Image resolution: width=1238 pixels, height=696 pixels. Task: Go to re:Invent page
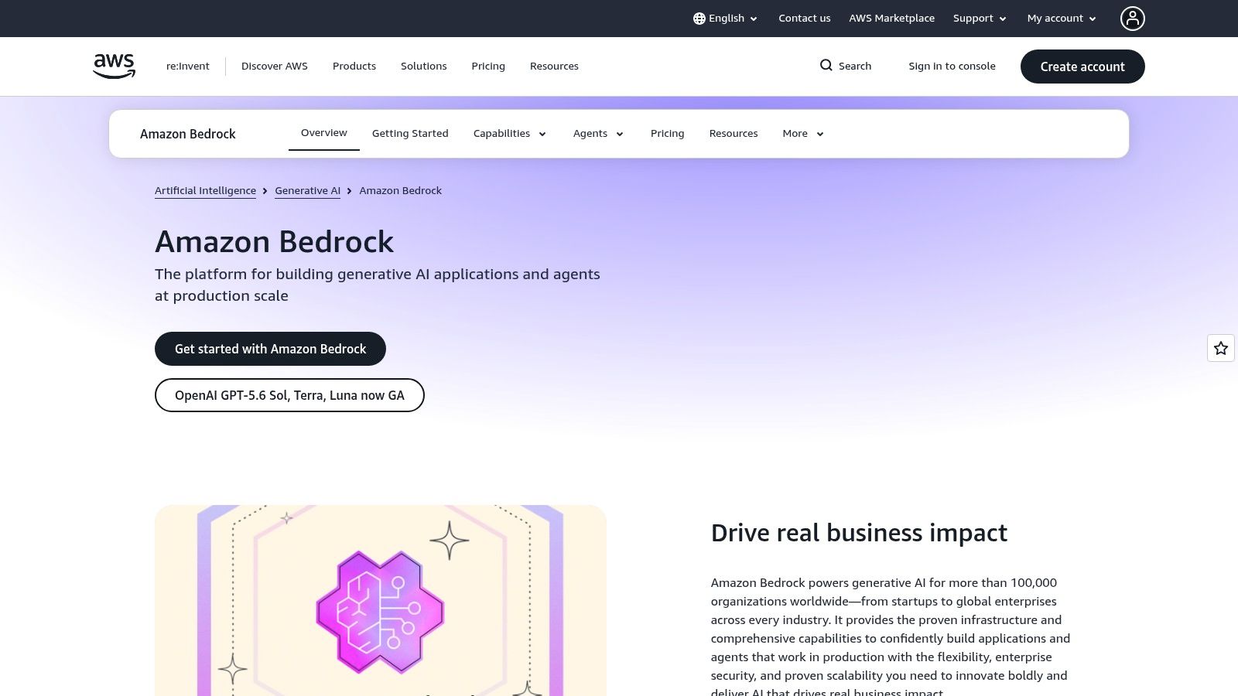[188, 67]
